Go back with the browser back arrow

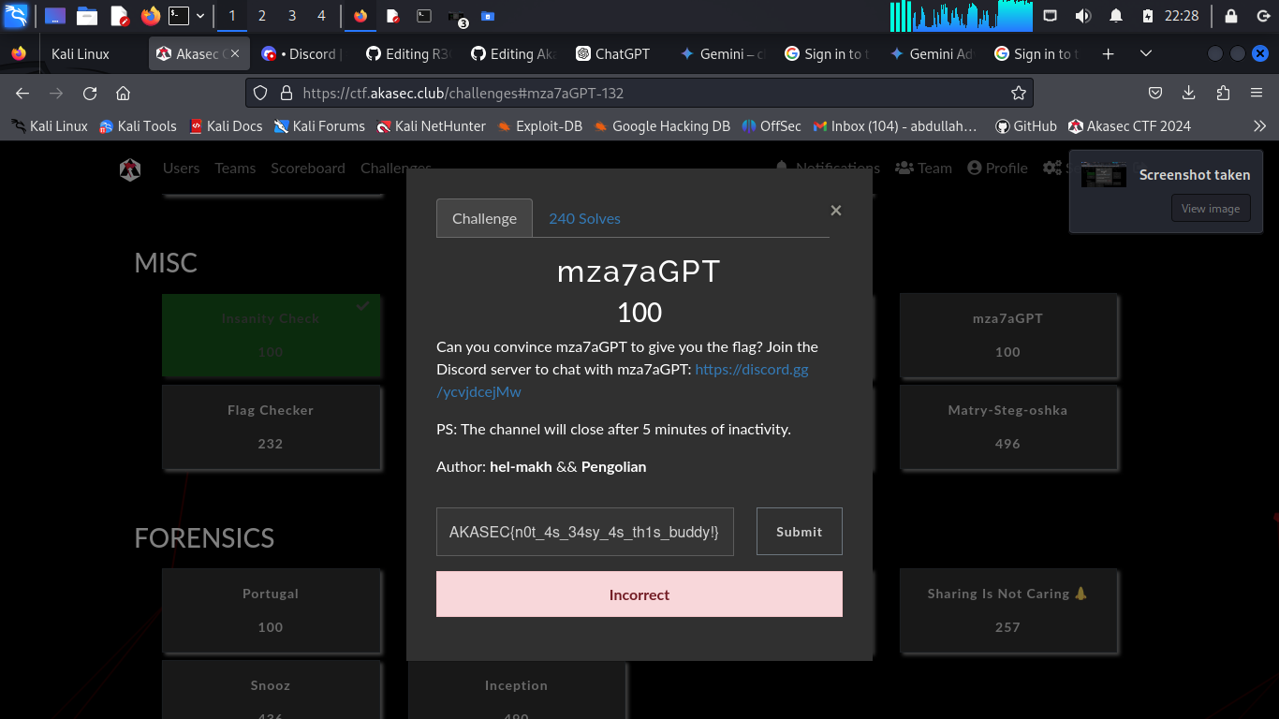pos(22,93)
